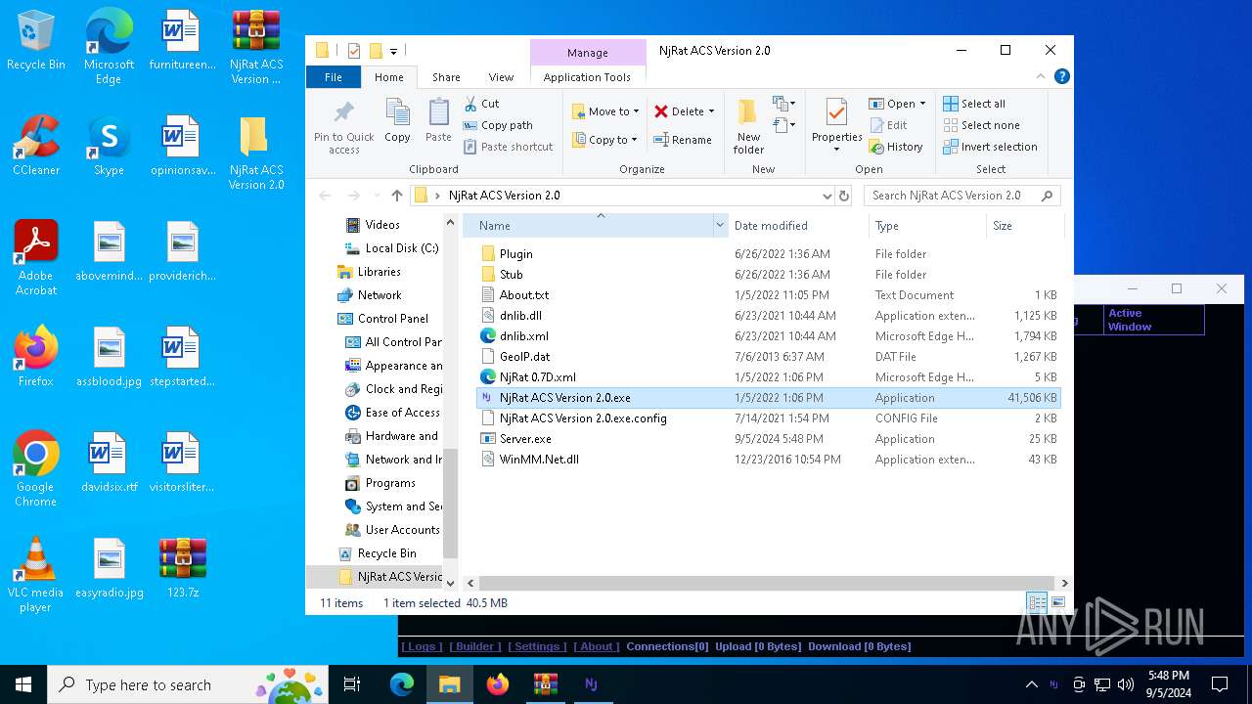This screenshot has height=704, width=1252.
Task: Switch to the Share ribbon tab
Action: [x=446, y=77]
